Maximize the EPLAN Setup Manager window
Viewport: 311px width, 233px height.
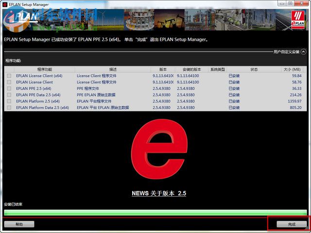[290, 3]
